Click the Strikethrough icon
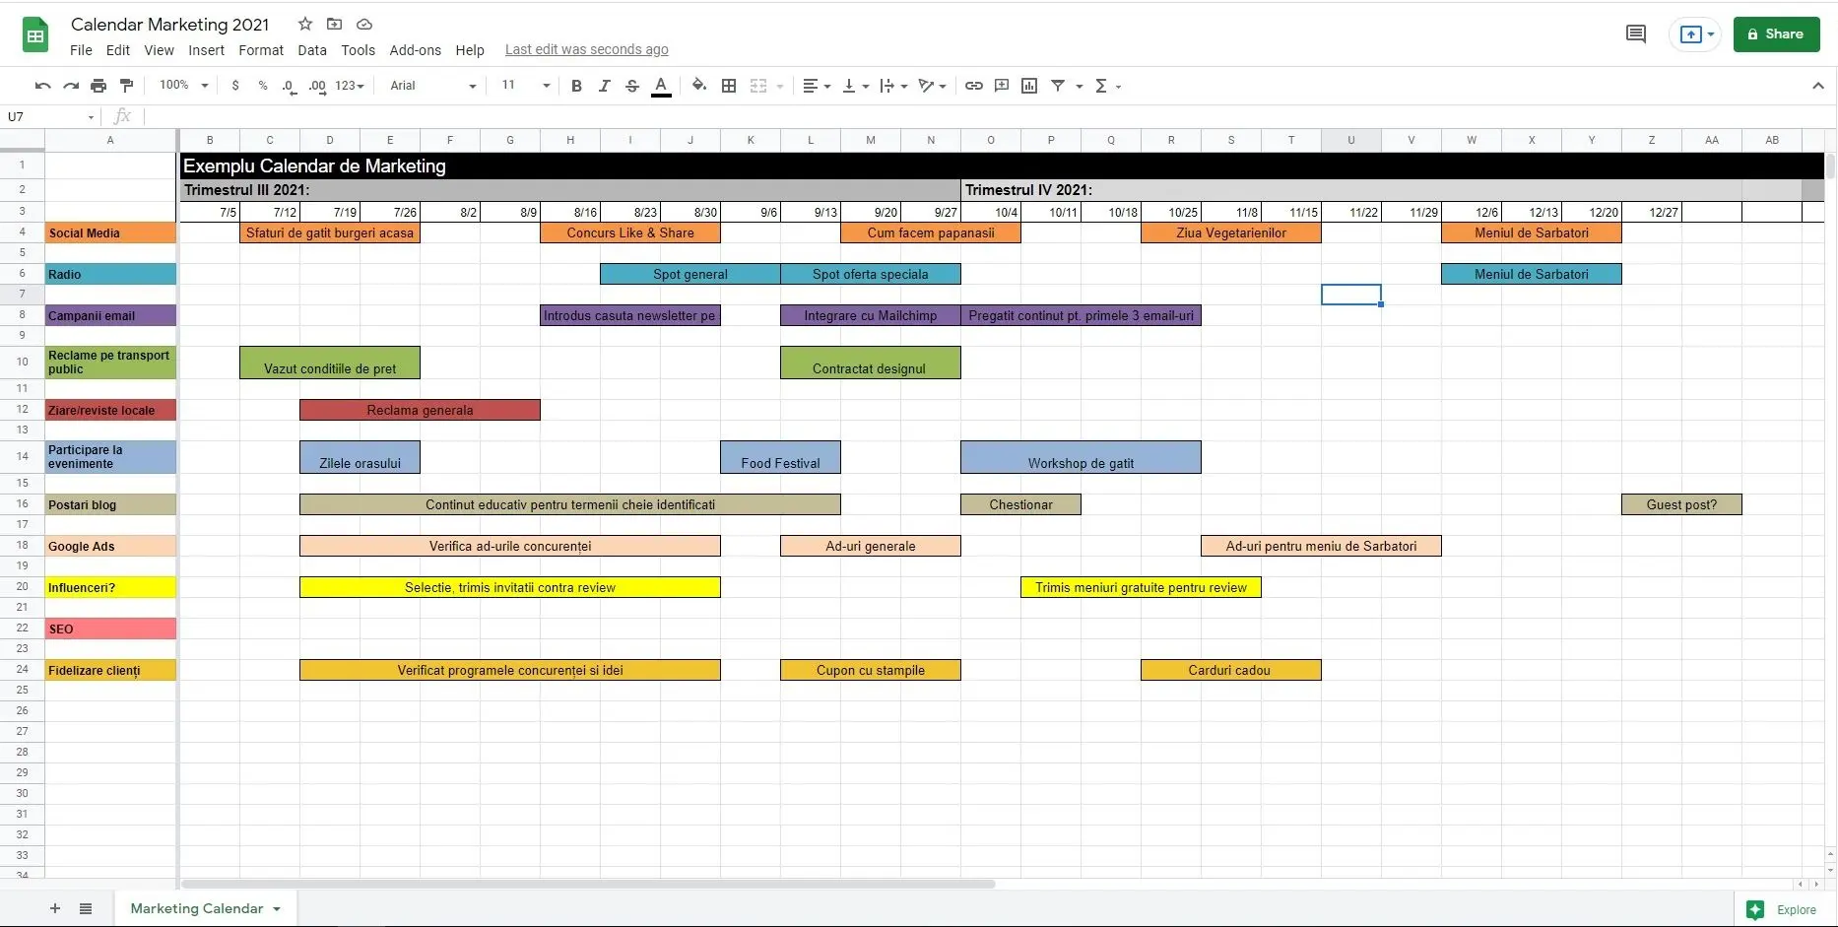Image resolution: width=1838 pixels, height=927 pixels. [x=631, y=86]
